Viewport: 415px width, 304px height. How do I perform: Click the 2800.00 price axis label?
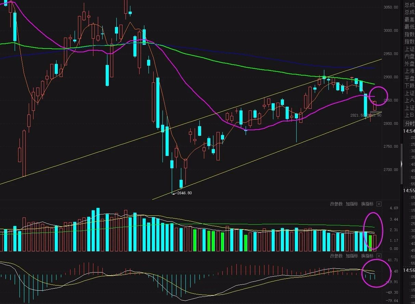[391, 123]
